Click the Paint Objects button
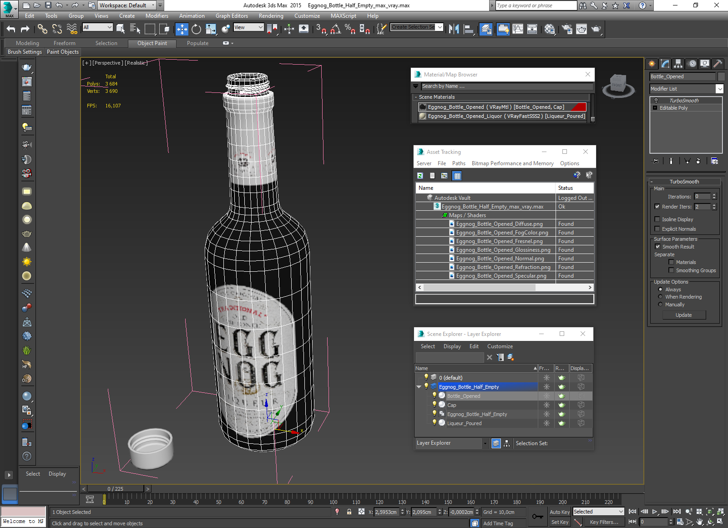Viewport: 728px width, 528px height. point(63,52)
